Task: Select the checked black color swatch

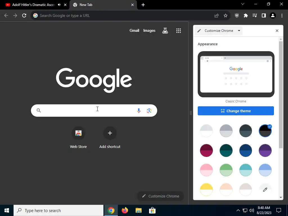Action: [265, 131]
